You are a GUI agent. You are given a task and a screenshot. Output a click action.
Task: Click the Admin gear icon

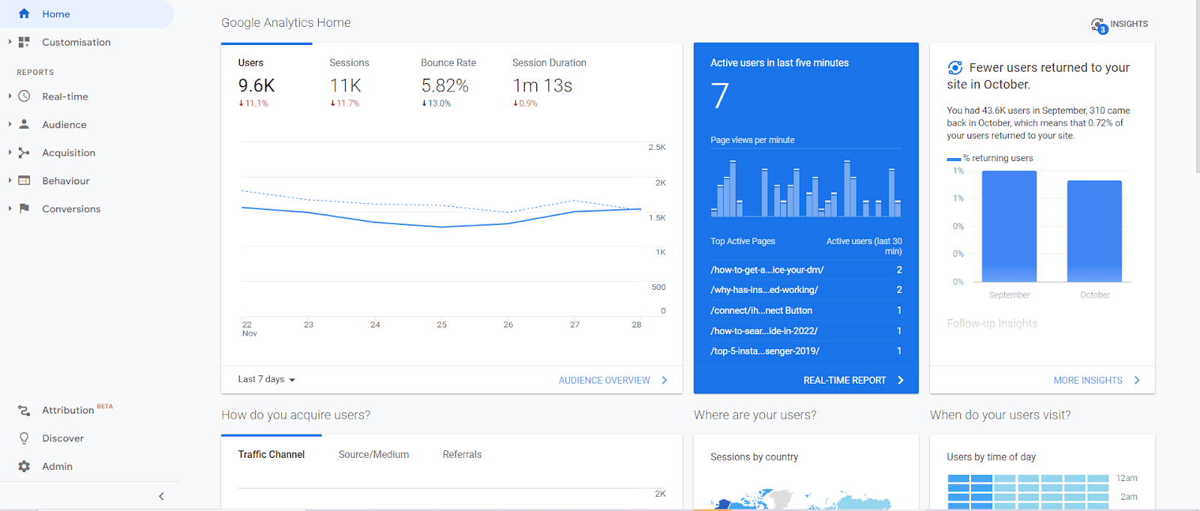24,466
